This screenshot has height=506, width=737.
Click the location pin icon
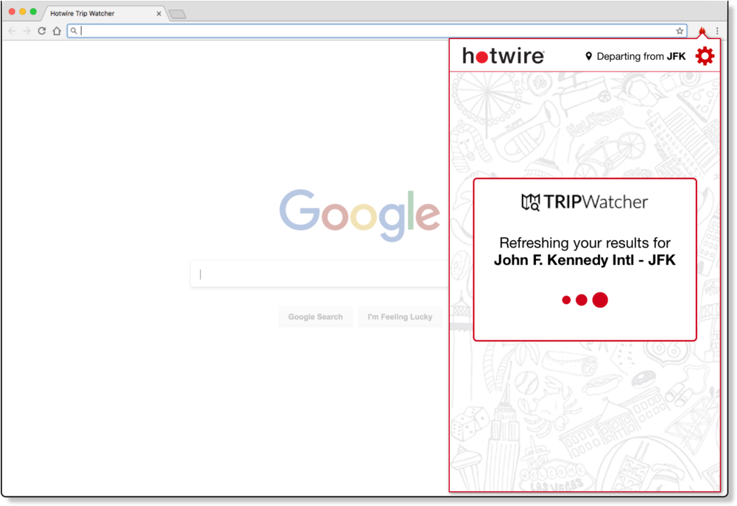point(588,57)
